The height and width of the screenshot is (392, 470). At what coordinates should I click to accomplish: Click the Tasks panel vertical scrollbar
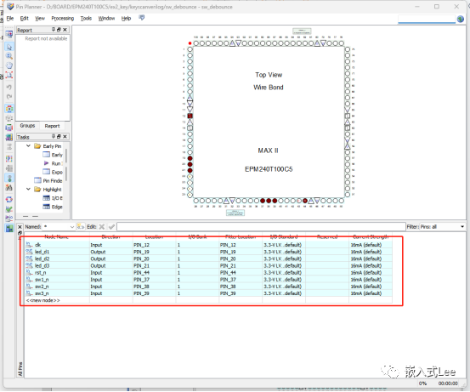click(x=66, y=165)
